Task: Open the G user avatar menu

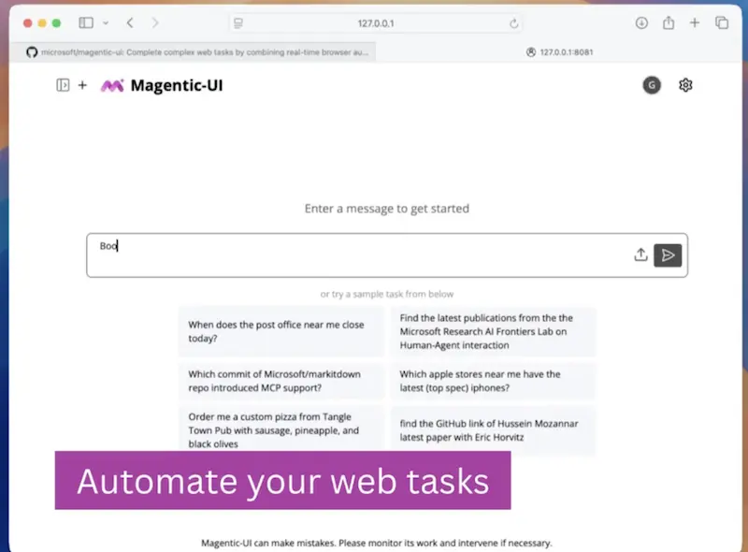Action: pos(652,85)
